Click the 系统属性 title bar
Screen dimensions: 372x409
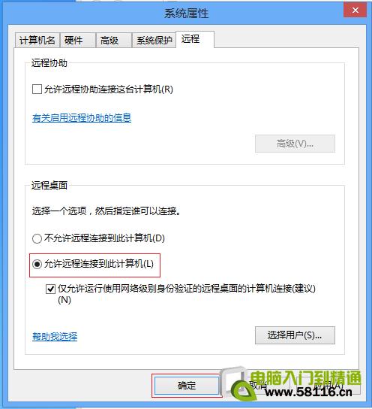pos(186,13)
